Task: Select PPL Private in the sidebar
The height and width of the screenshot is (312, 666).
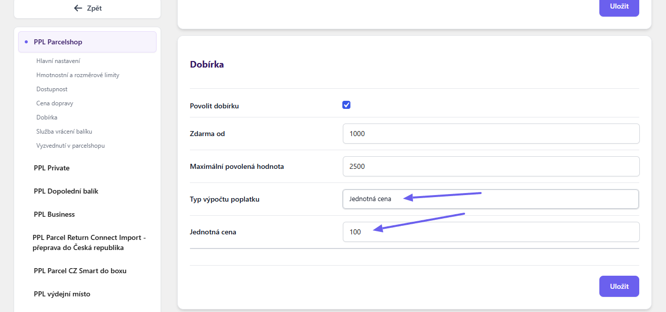Action: point(52,168)
